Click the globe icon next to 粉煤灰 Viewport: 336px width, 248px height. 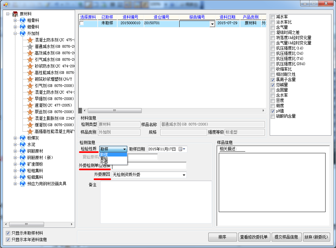click(x=23, y=138)
